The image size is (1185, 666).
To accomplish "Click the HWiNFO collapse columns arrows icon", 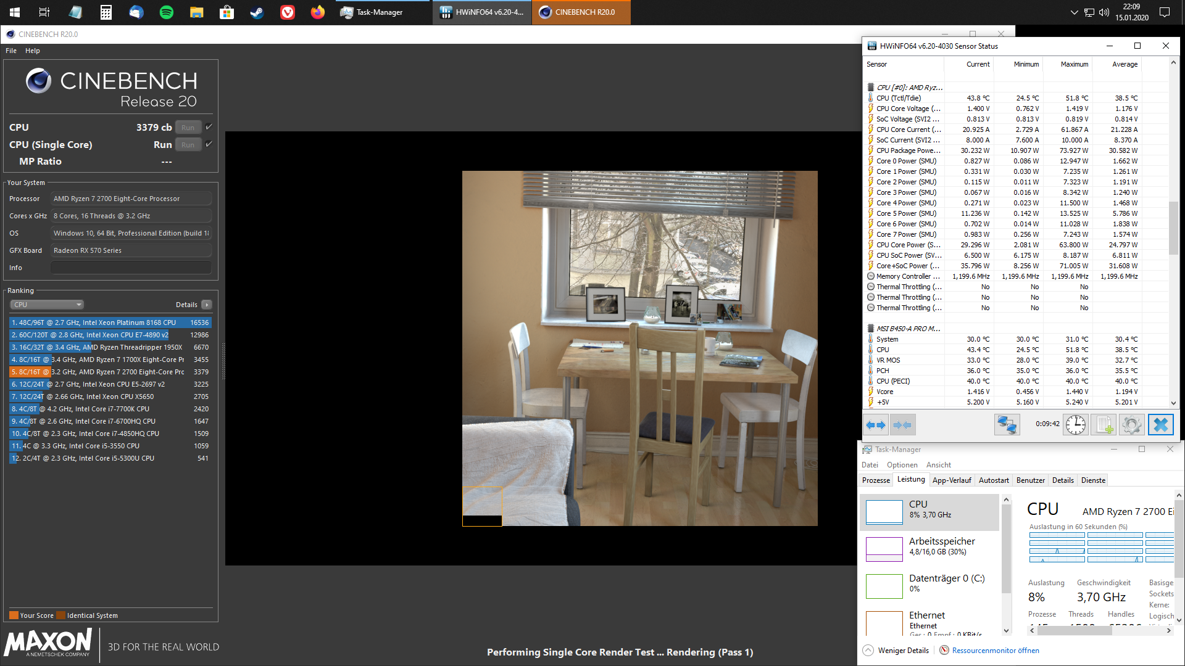I will click(x=902, y=425).
